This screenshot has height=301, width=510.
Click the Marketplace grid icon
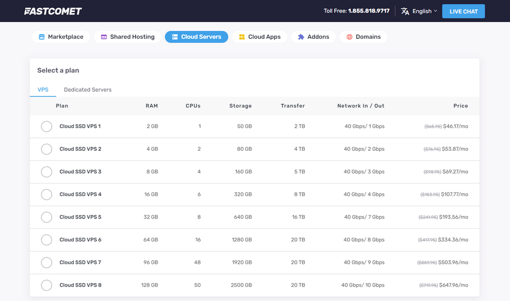39,36
